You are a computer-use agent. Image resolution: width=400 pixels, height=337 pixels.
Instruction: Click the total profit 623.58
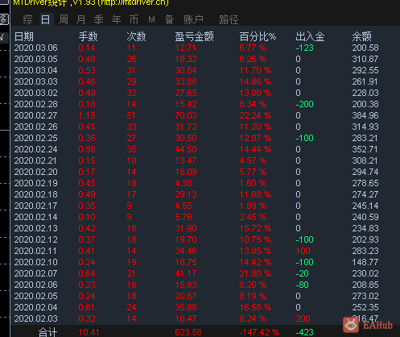tap(188, 332)
